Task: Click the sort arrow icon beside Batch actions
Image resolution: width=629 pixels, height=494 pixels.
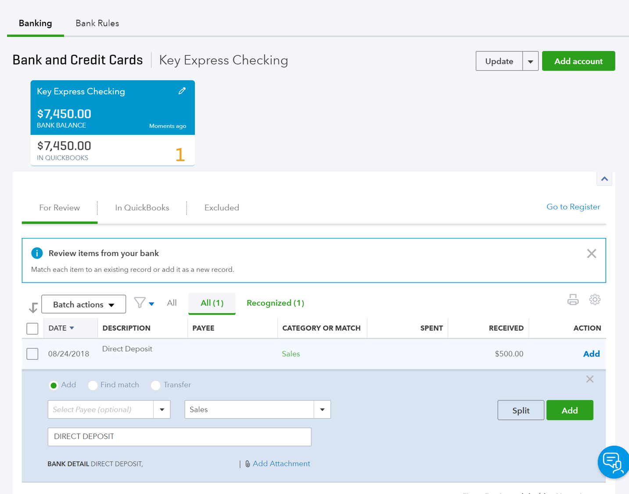Action: (33, 307)
